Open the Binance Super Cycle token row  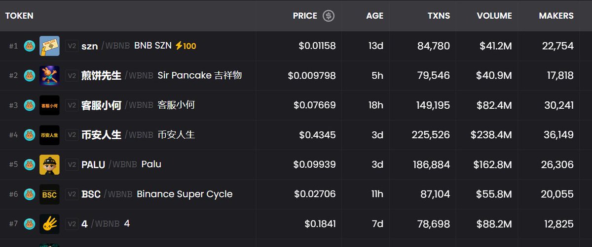(185, 194)
